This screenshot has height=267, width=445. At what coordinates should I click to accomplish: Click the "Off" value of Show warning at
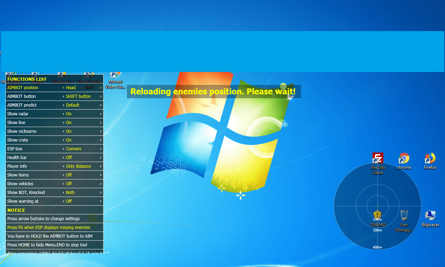69,201
